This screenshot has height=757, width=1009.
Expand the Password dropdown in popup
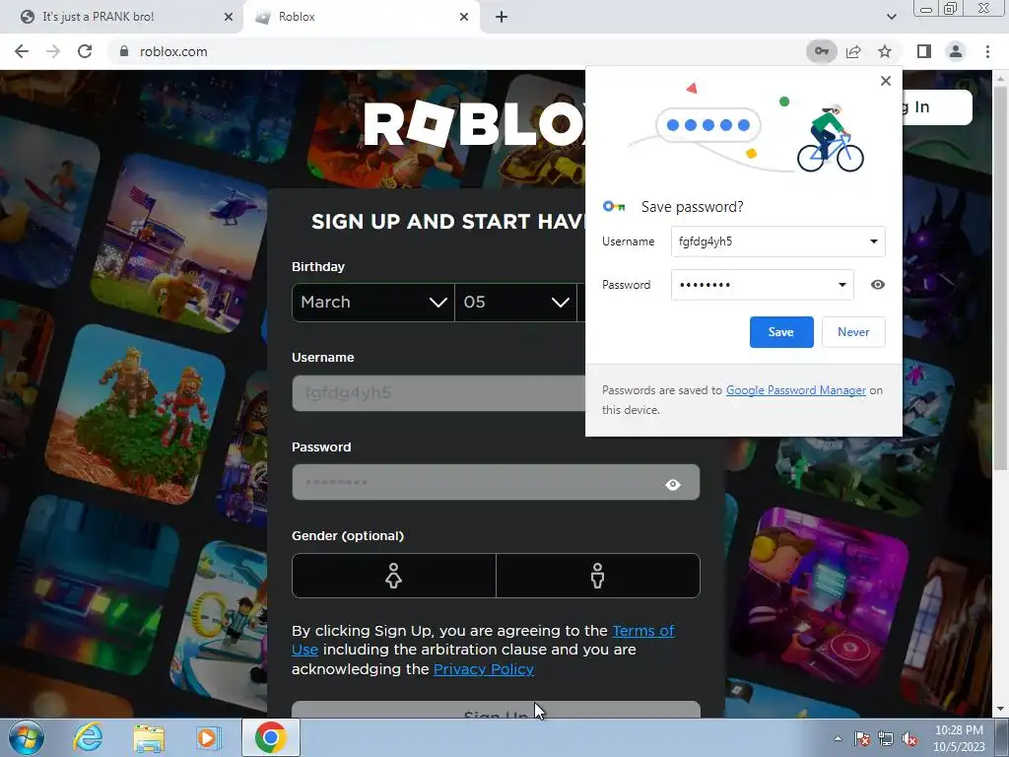click(x=841, y=285)
